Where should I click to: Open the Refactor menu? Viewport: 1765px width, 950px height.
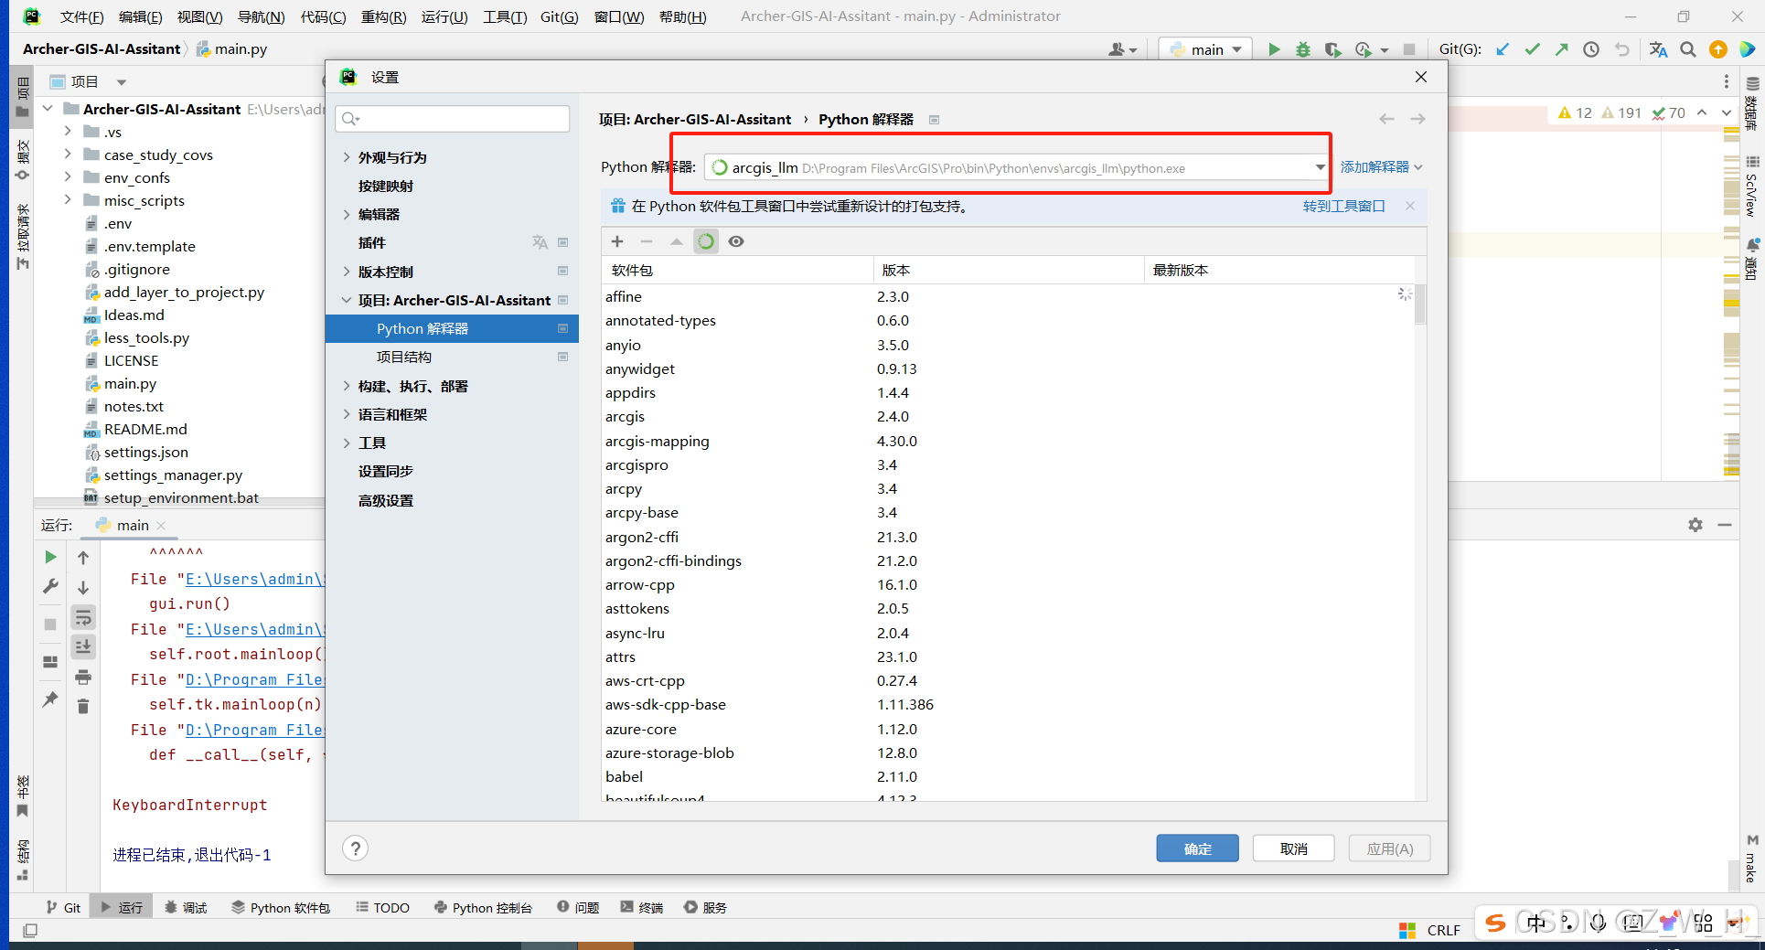click(x=383, y=16)
